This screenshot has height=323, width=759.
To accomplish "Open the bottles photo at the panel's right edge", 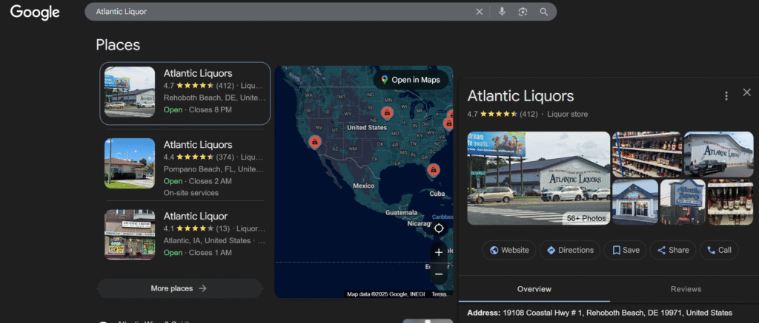I will pos(730,202).
